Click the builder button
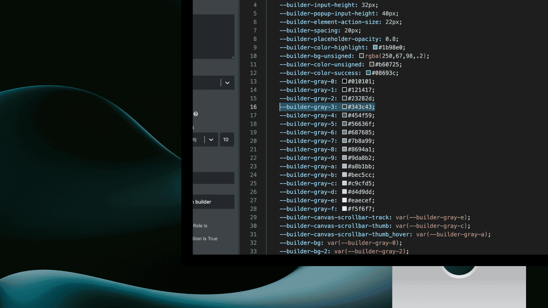 [x=213, y=202]
